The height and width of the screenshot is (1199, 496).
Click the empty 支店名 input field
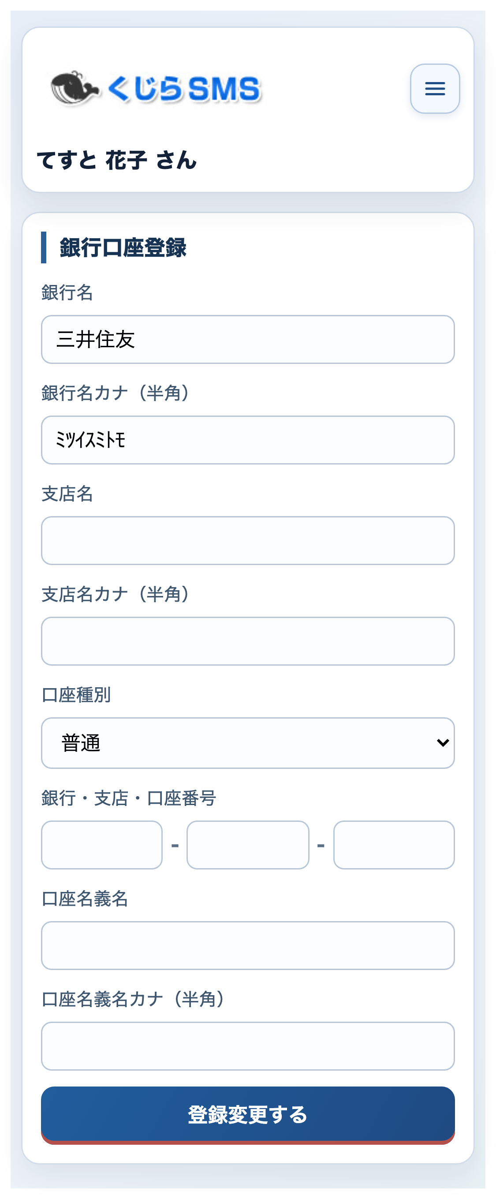coord(247,540)
